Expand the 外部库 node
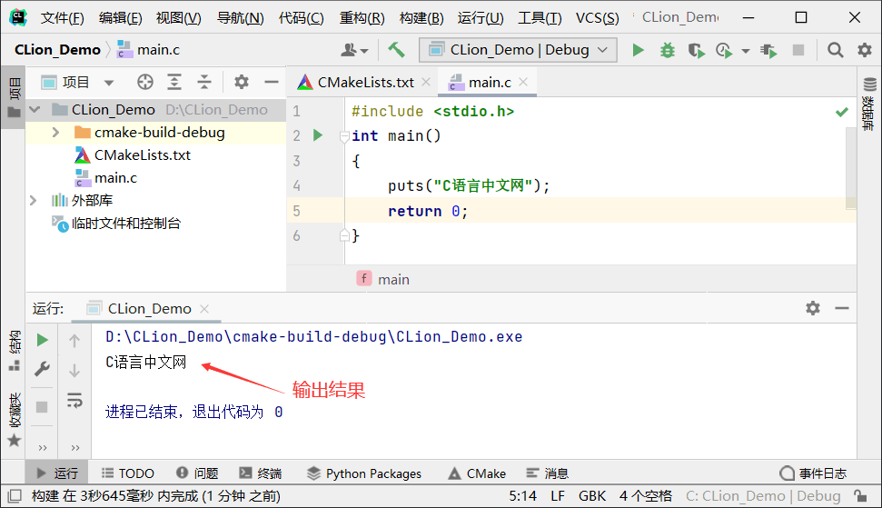882x508 pixels. point(33,200)
